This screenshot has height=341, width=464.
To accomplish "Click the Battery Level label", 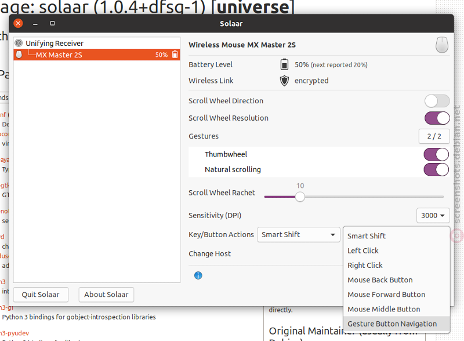I will pos(211,64).
